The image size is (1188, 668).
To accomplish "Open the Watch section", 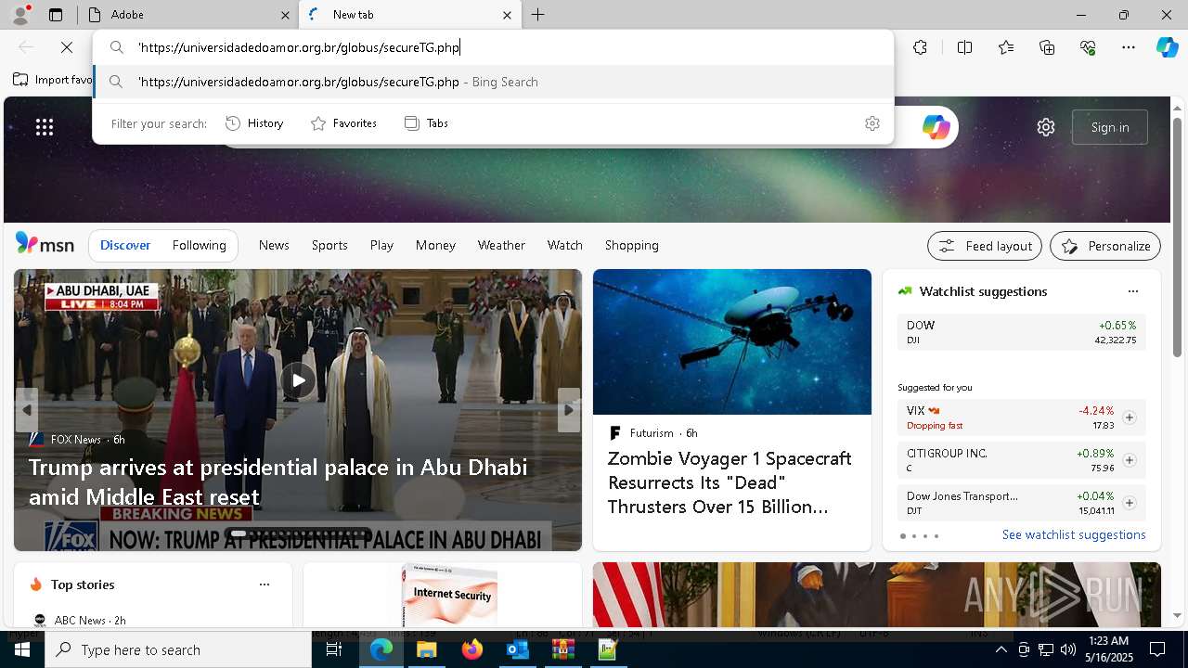I will [565, 245].
